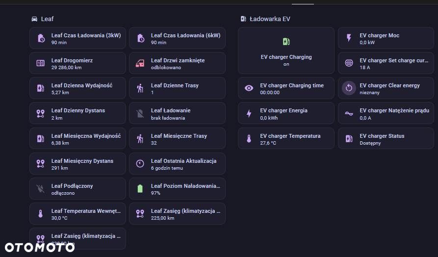The width and height of the screenshot is (438, 257).
Task: Open the Ładowarka EV section heading
Action: pos(270,19)
